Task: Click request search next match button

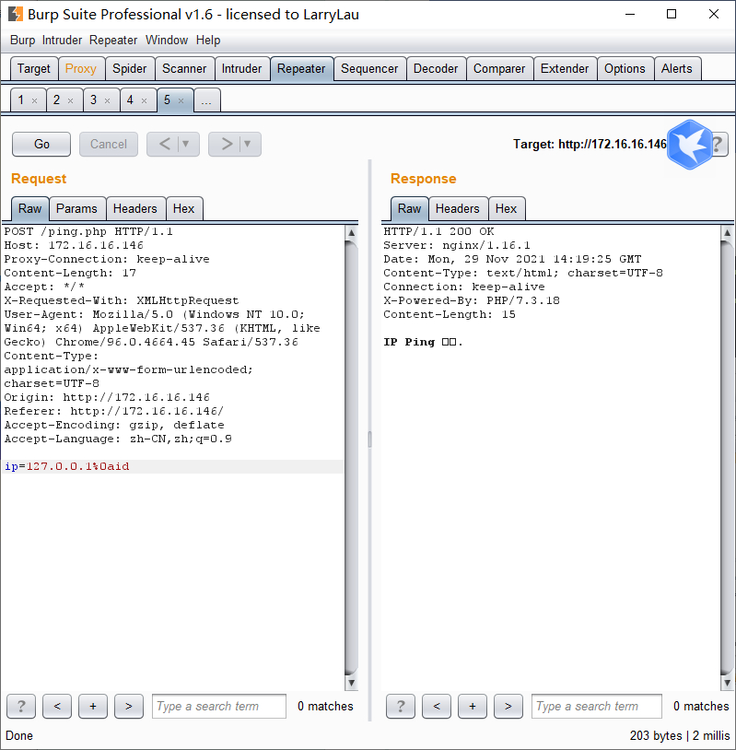Action: click(x=129, y=706)
